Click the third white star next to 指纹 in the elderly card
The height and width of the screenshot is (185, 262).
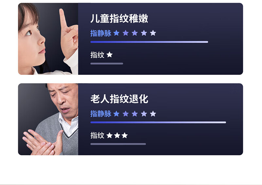click(125, 135)
